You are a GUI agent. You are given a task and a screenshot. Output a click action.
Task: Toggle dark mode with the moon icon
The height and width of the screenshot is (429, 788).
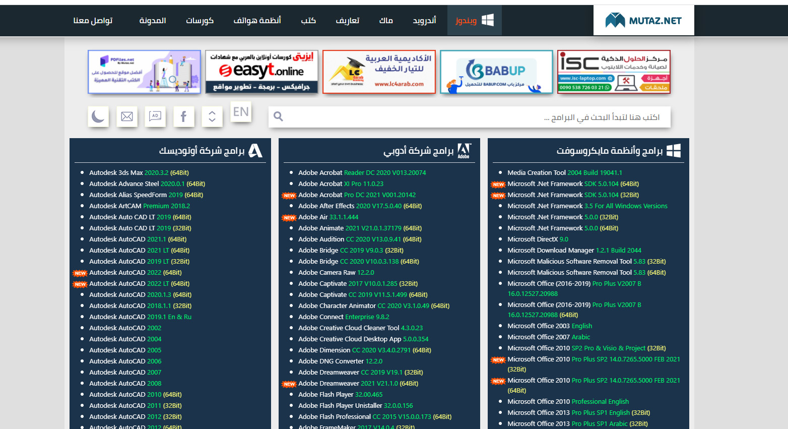coord(98,116)
